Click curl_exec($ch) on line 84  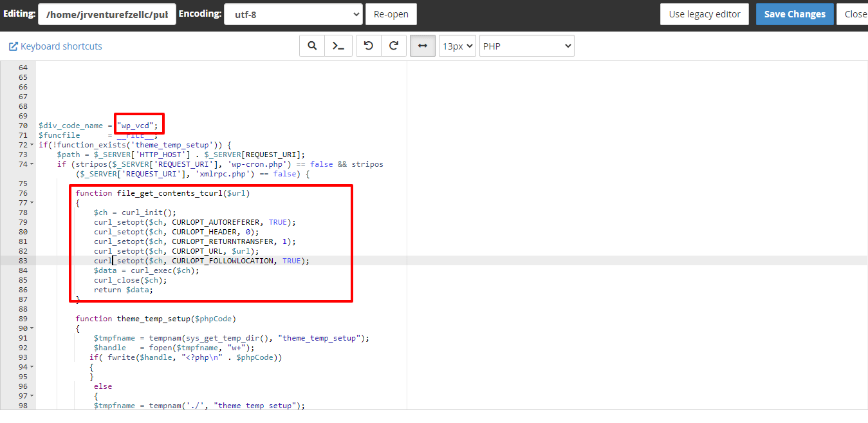pos(163,270)
